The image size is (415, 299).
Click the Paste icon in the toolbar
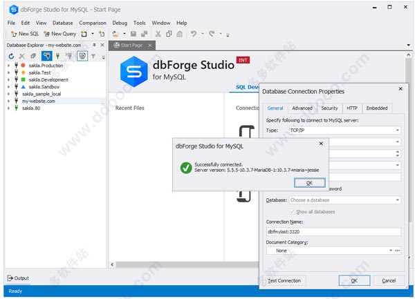pos(179,34)
